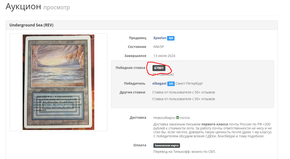Open winner elbegast's profile
This screenshot has height=159, width=290.
(x=159, y=84)
